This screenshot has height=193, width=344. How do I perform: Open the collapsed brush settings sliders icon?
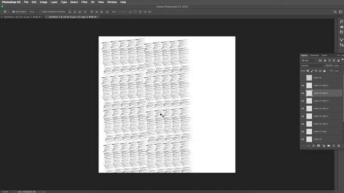[x=341, y=45]
